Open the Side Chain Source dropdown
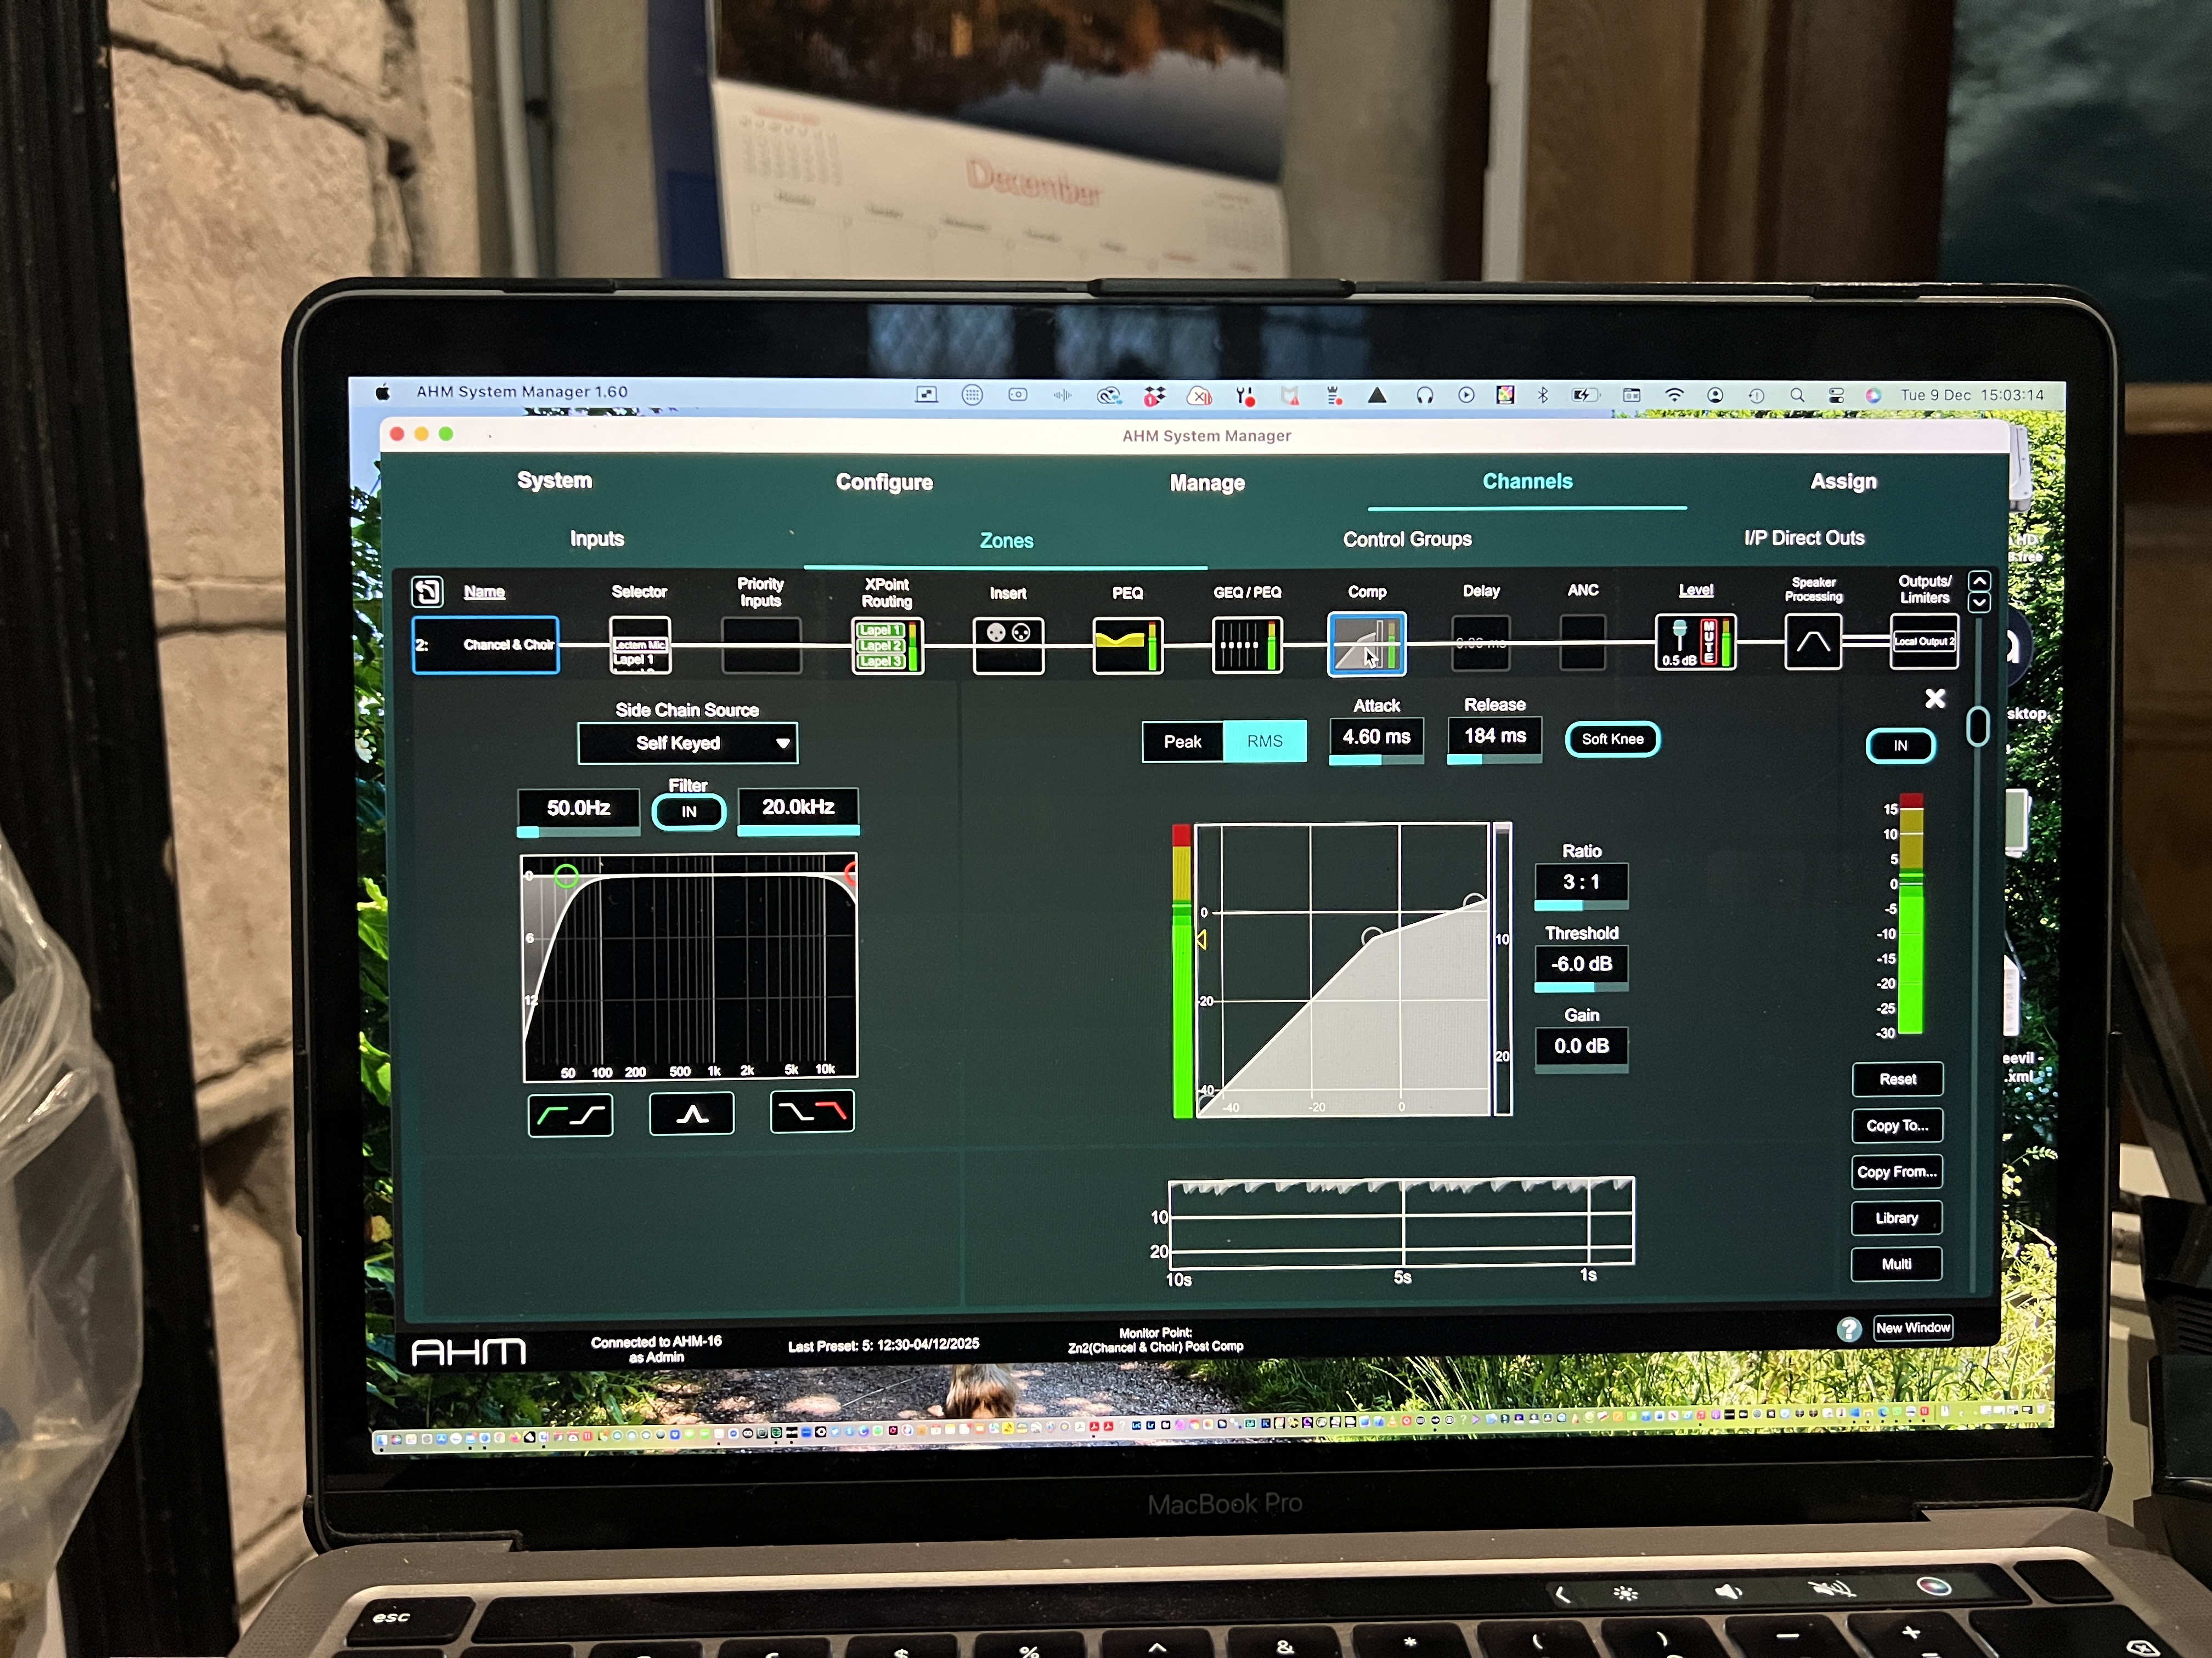The height and width of the screenshot is (1658, 2212). click(688, 743)
